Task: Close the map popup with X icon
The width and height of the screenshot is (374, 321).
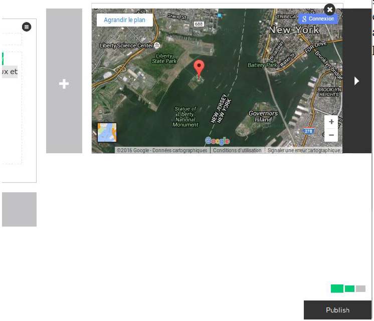Action: pos(329,10)
